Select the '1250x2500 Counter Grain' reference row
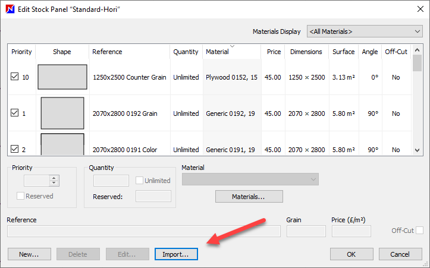Image resolution: width=430 pixels, height=268 pixels. point(130,77)
